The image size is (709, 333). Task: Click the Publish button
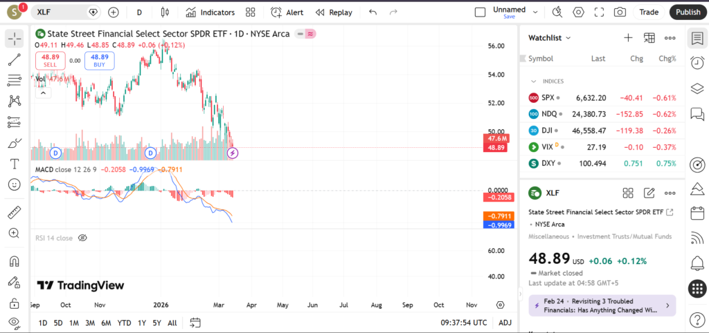(688, 12)
